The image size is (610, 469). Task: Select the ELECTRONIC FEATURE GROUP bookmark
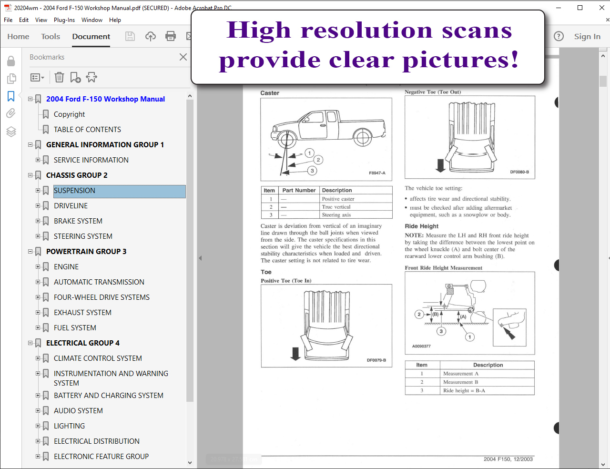(101, 457)
